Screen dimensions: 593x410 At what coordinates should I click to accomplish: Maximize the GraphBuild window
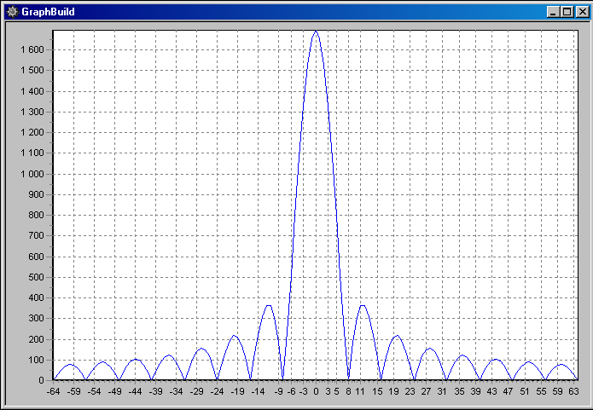point(567,12)
